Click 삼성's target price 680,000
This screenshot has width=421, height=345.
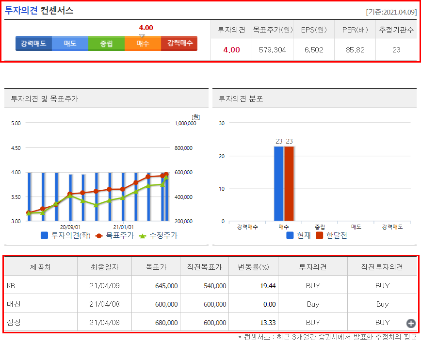click(166, 322)
